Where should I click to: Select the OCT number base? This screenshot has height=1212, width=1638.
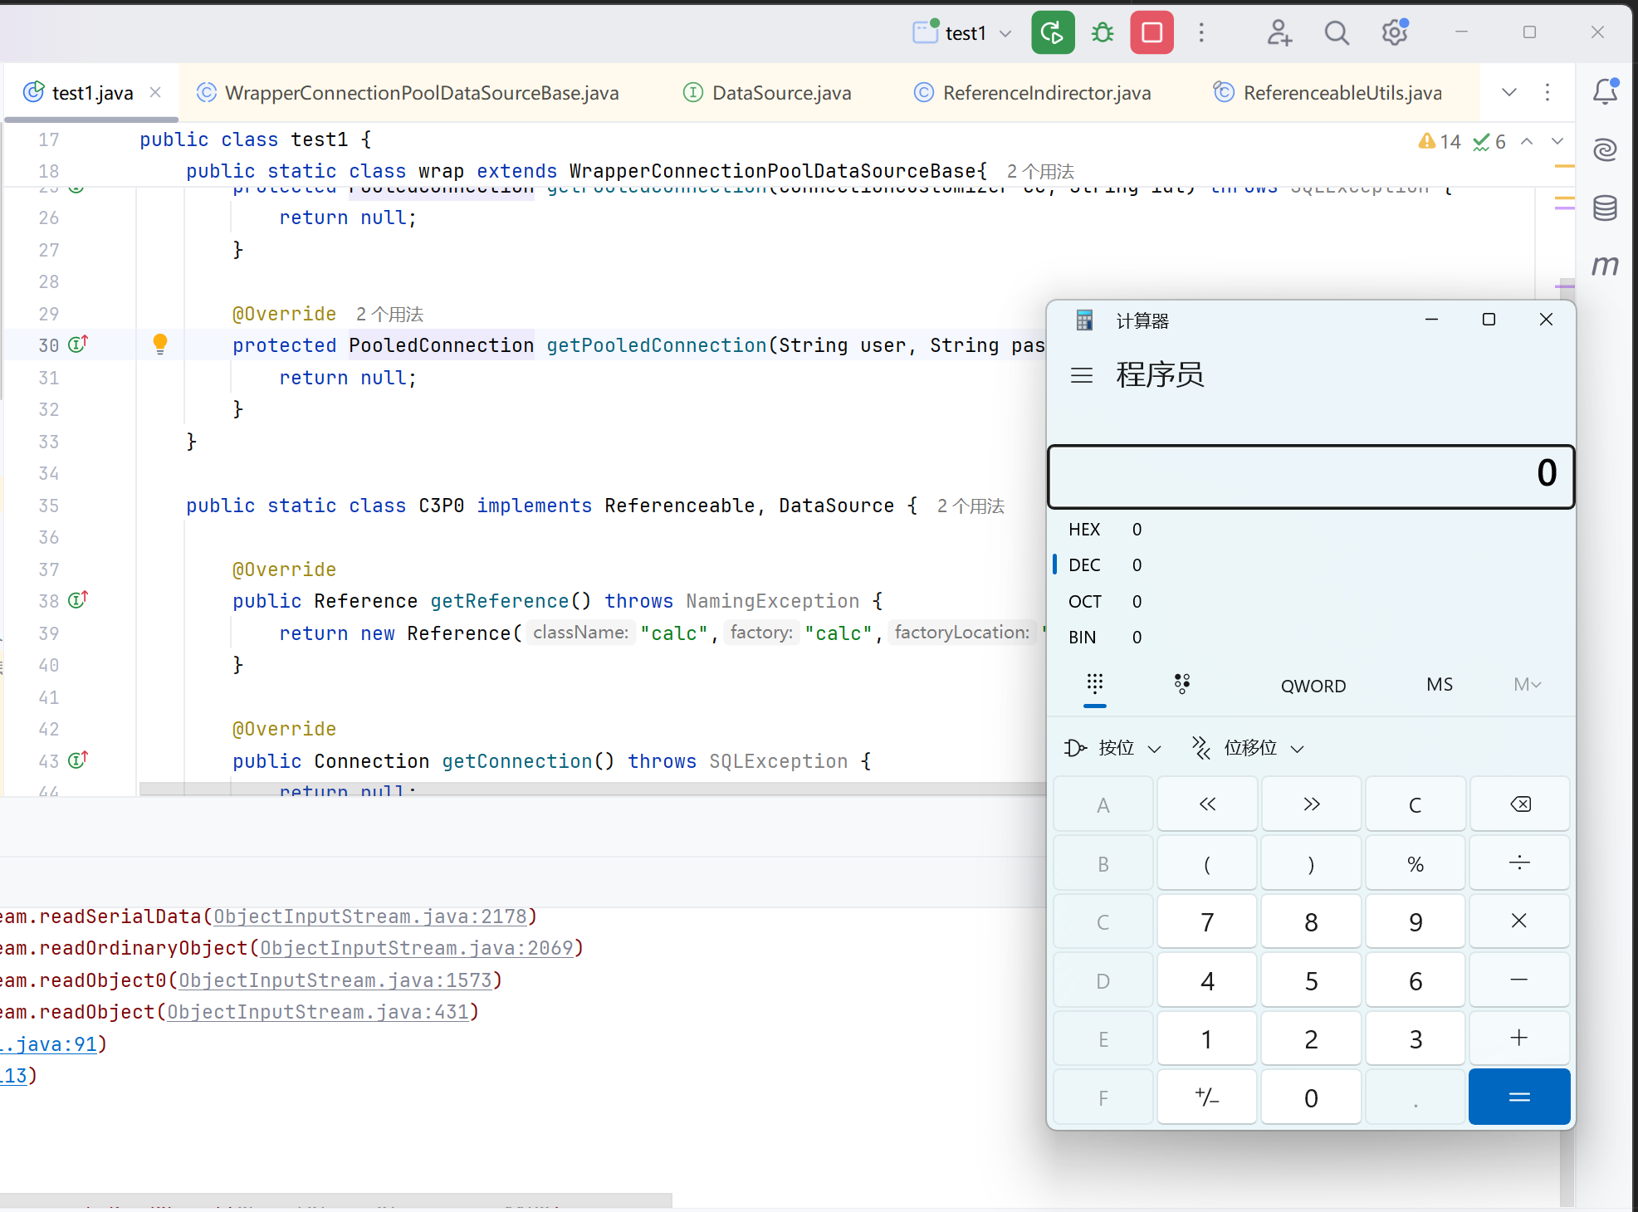1311,601
